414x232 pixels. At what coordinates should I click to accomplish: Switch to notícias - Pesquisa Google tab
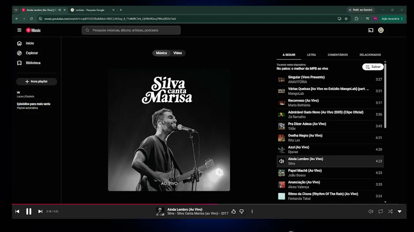coord(92,10)
